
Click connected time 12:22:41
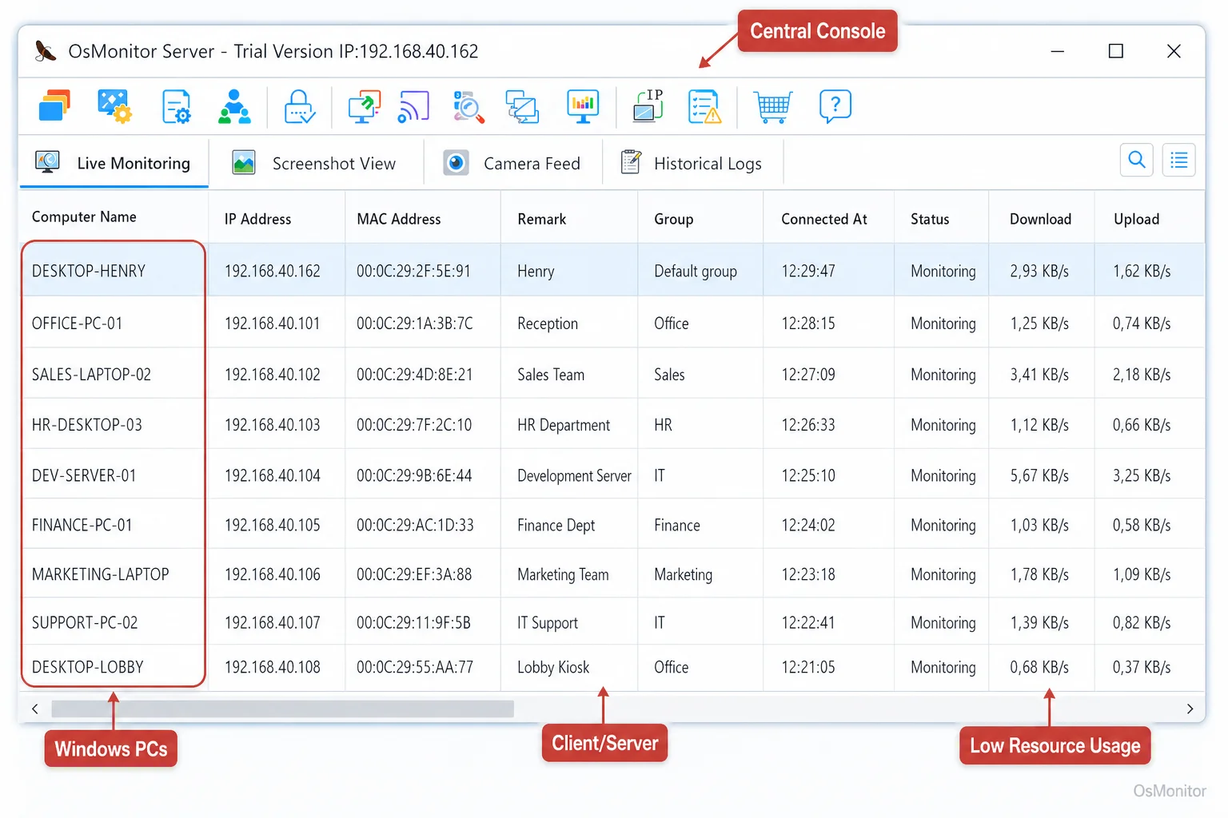coord(808,622)
